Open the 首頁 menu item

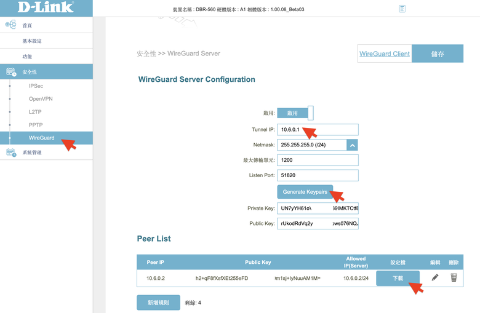[x=46, y=25]
